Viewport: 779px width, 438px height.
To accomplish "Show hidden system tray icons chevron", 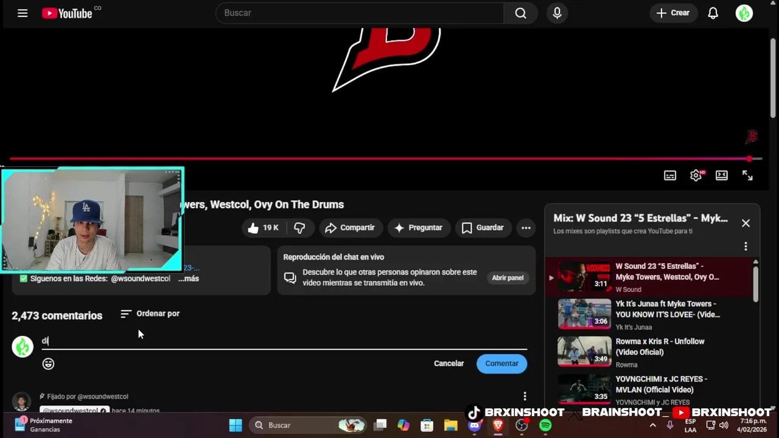I will (652, 425).
